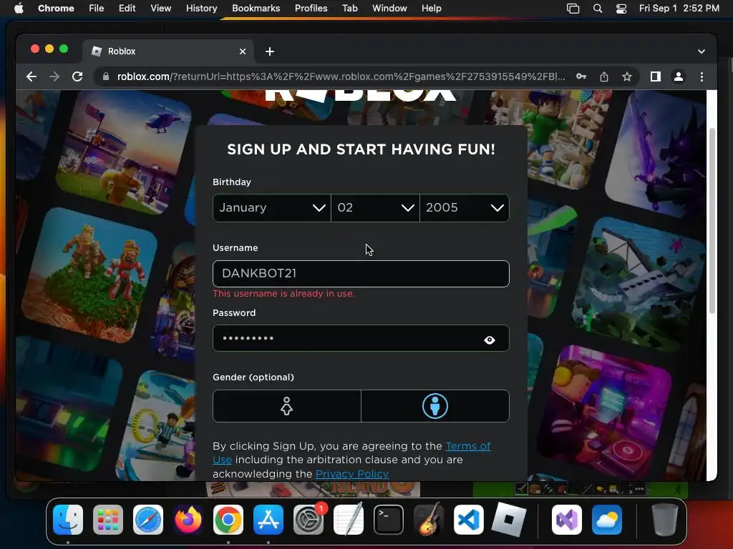Open the Trash in the Dock

coord(665,520)
